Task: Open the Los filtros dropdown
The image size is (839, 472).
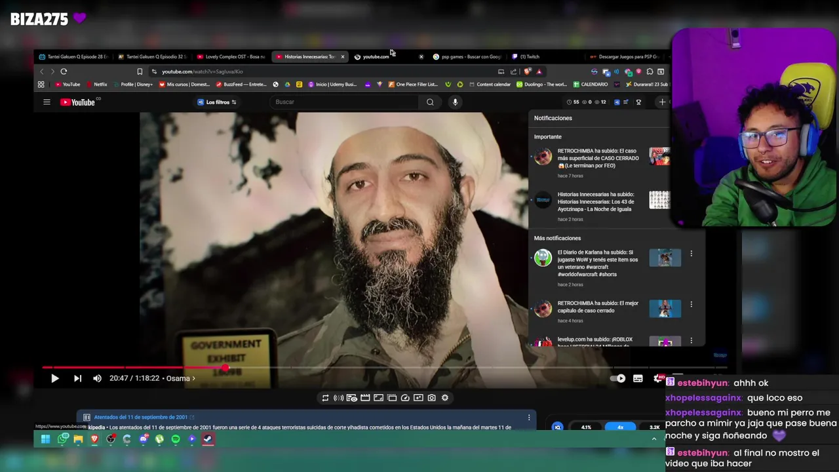Action: (217, 102)
